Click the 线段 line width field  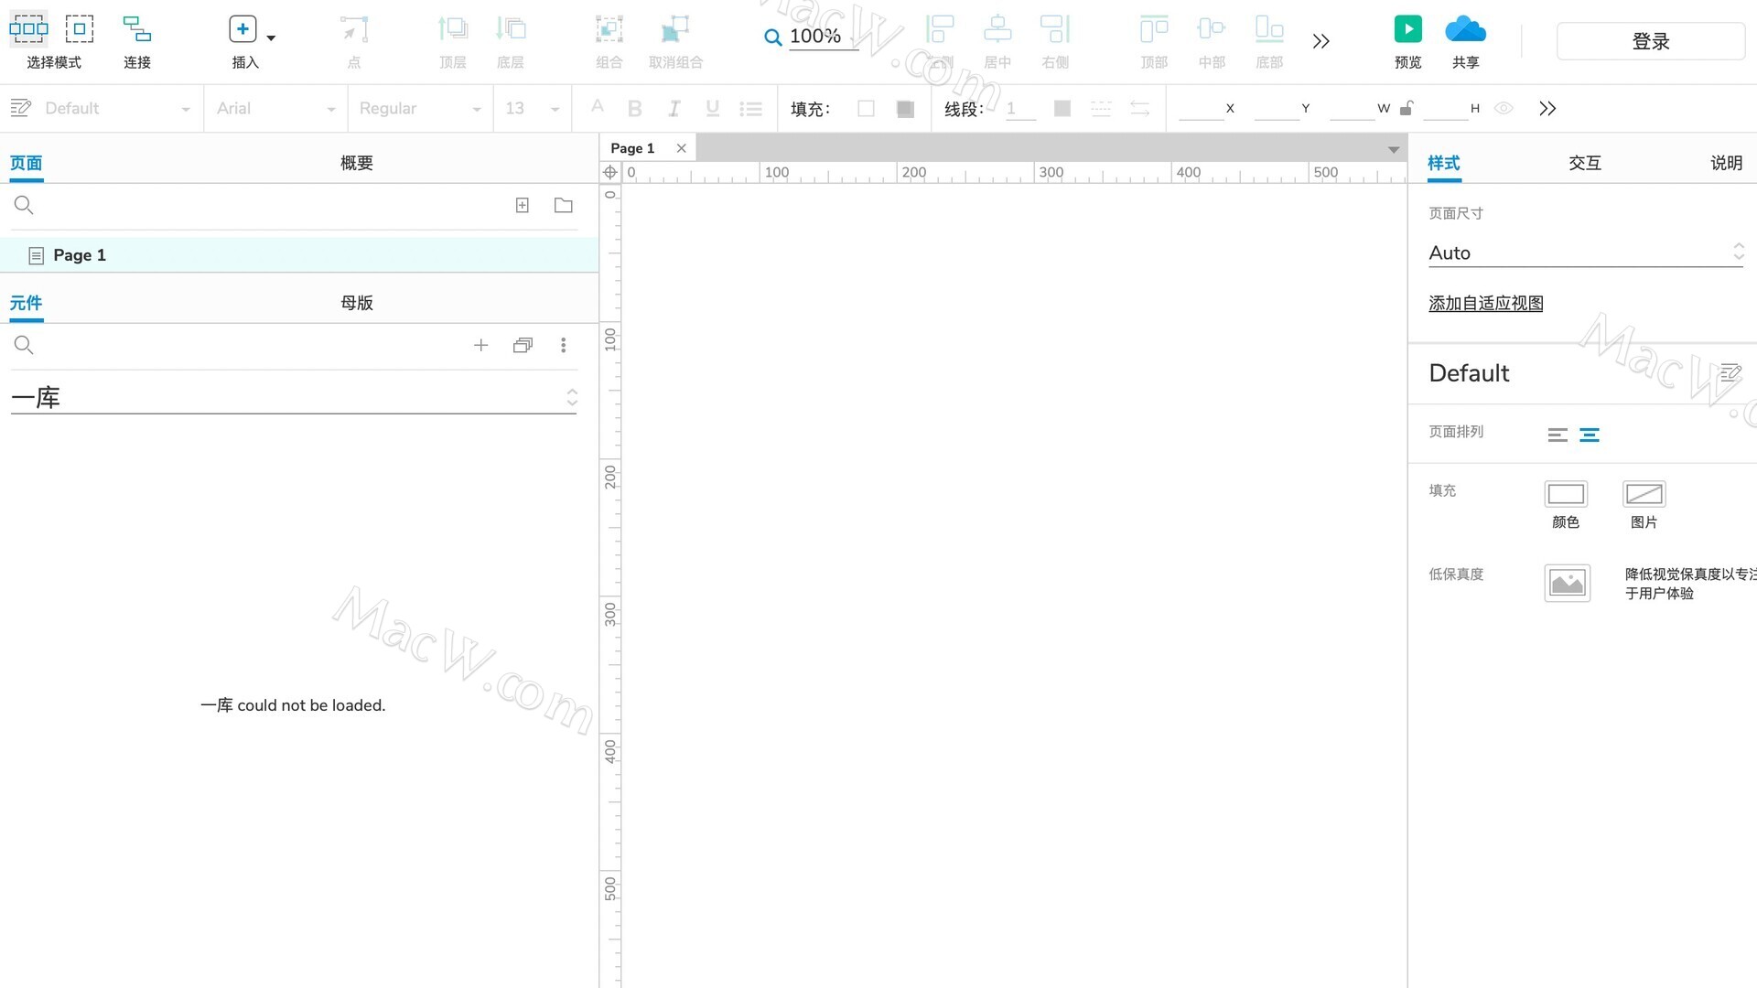coord(1020,109)
